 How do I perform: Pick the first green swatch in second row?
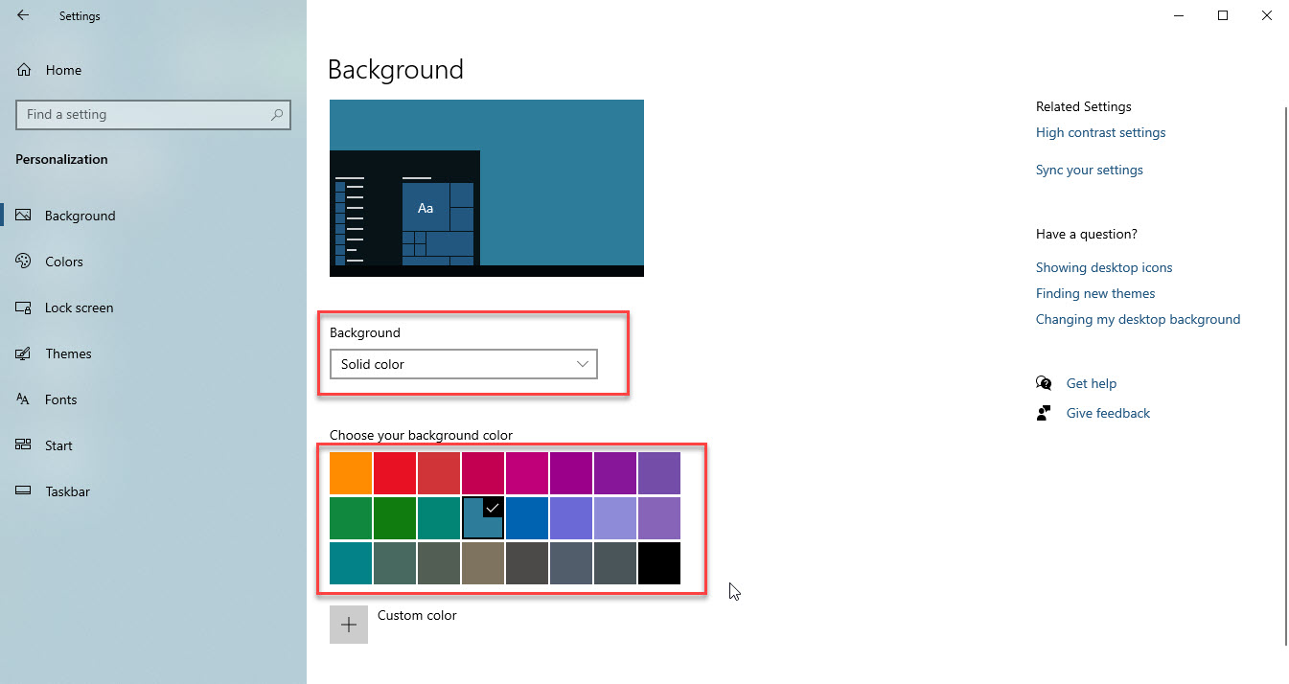pyautogui.click(x=351, y=518)
